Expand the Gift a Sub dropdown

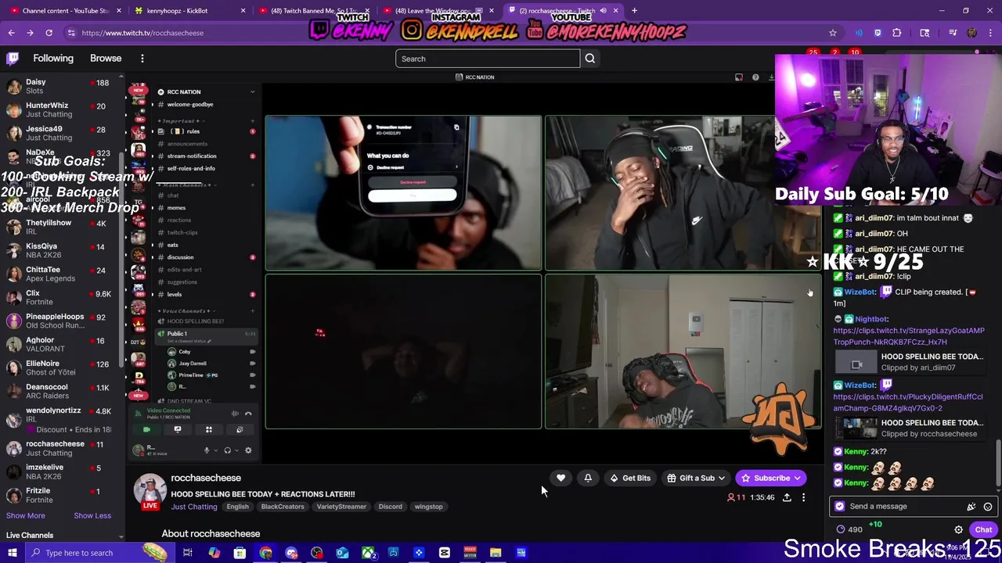(721, 479)
